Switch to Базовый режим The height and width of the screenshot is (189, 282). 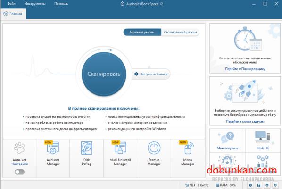(x=142, y=32)
